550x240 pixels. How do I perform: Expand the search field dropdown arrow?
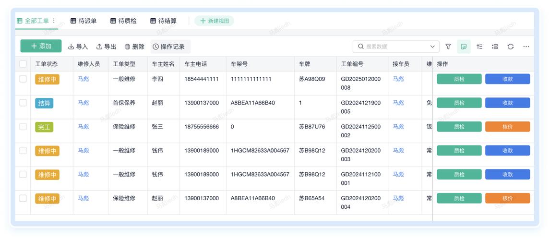click(x=432, y=47)
